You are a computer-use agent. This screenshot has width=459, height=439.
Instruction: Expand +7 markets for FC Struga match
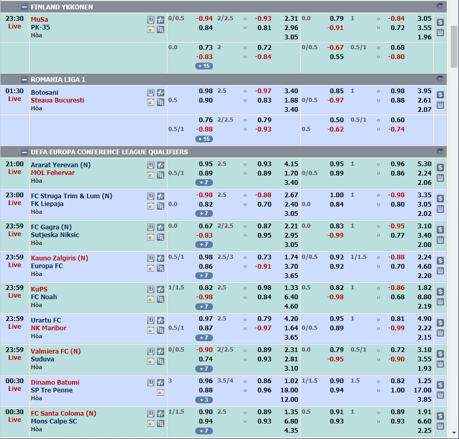[x=204, y=213]
